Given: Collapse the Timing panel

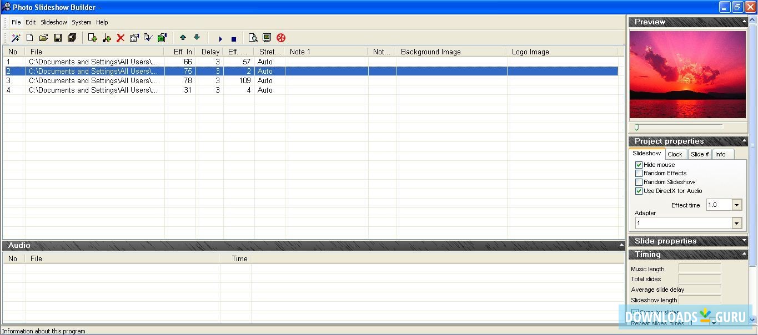Looking at the screenshot, I should coord(744,254).
